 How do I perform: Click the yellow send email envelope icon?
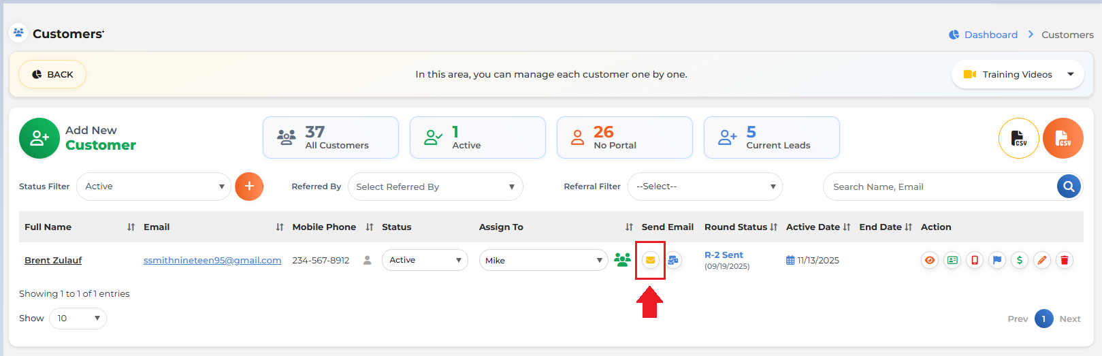point(651,260)
